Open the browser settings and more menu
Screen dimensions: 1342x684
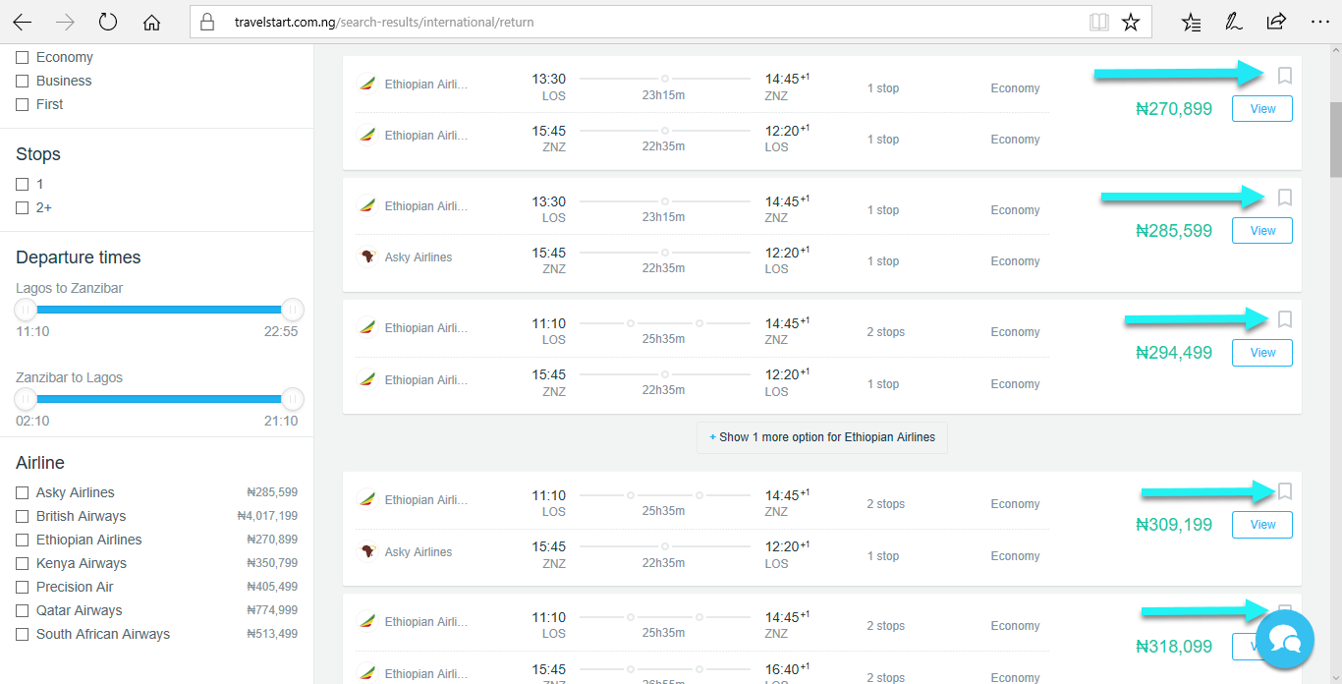(1319, 22)
